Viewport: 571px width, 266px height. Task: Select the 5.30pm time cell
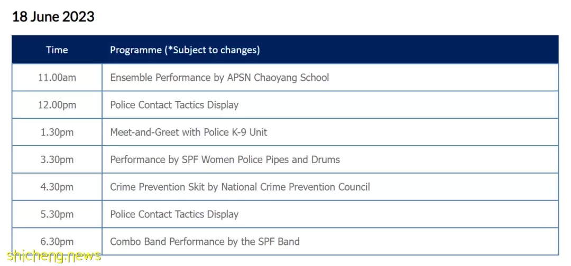[57, 214]
